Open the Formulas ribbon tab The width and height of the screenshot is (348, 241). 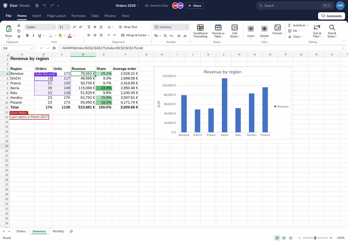(78, 16)
